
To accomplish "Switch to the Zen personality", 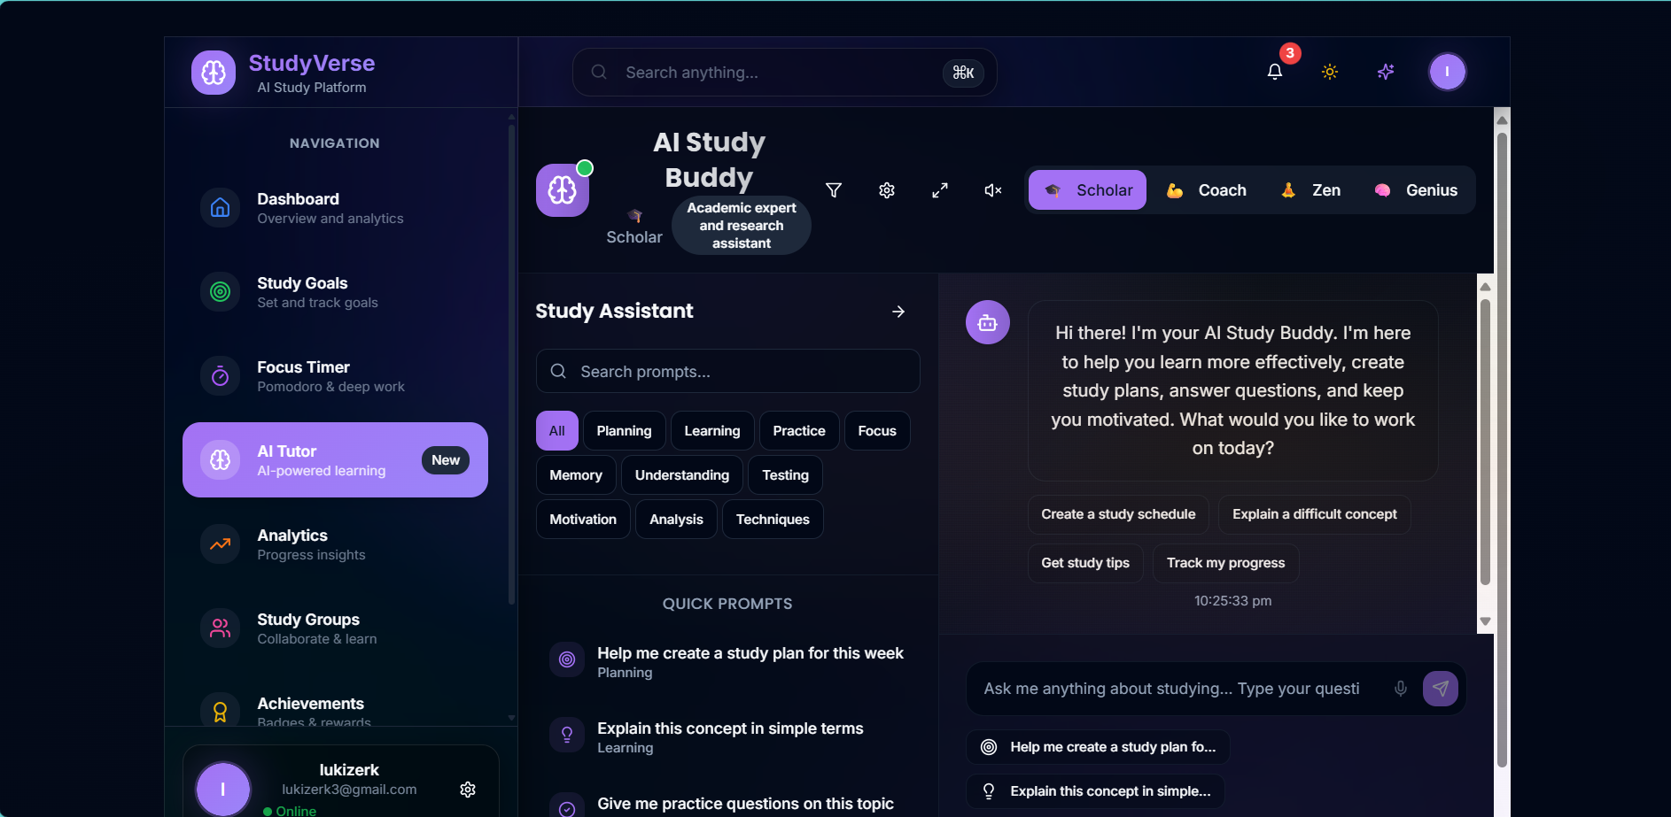I will click(x=1310, y=190).
